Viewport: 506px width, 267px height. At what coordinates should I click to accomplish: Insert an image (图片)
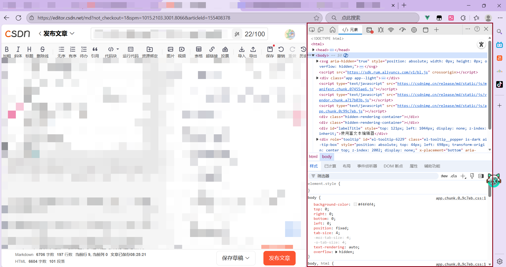tap(171, 52)
